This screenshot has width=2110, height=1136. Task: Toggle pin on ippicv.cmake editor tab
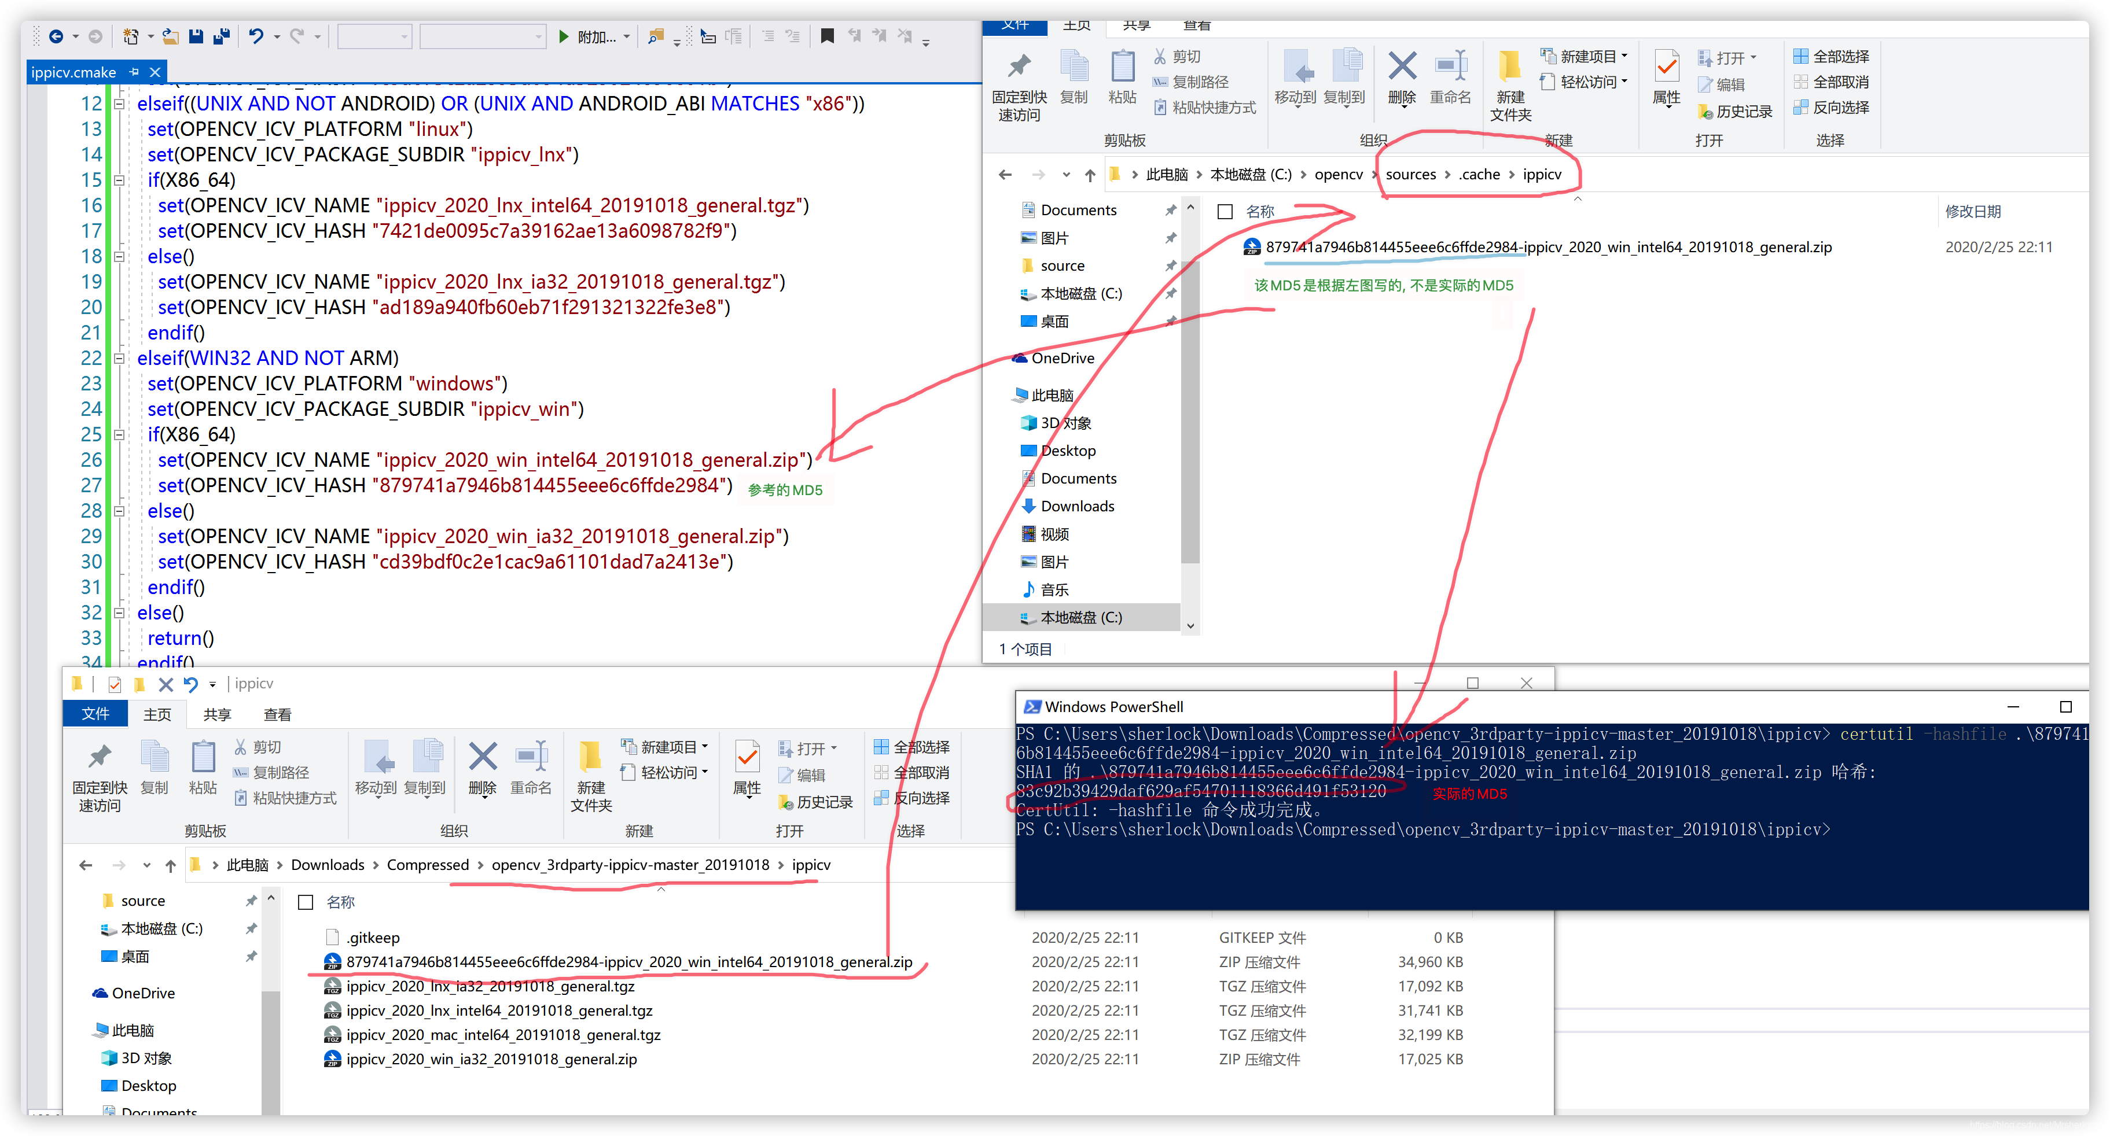click(134, 72)
